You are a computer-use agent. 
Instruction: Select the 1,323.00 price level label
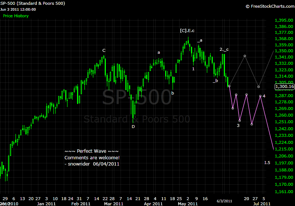point(284,70)
